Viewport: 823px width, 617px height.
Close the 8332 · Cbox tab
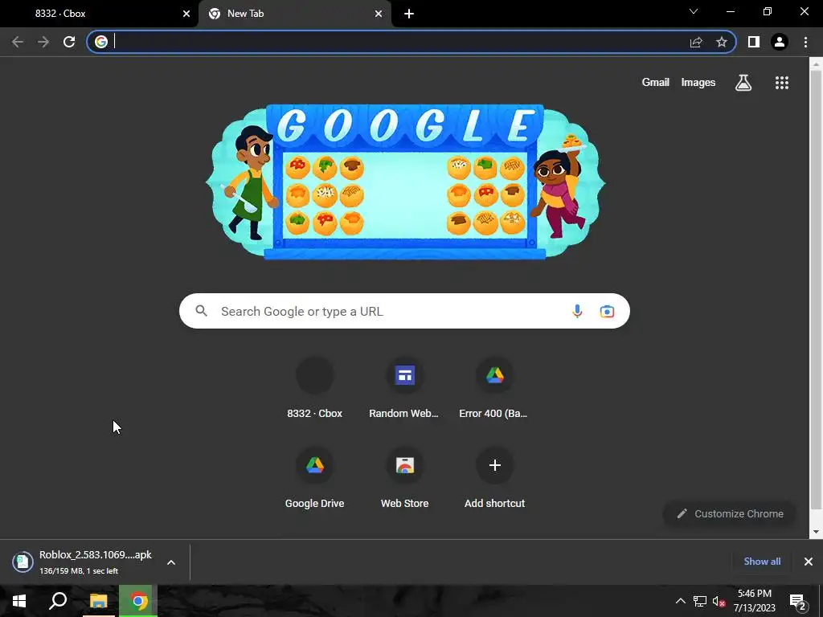pos(186,14)
